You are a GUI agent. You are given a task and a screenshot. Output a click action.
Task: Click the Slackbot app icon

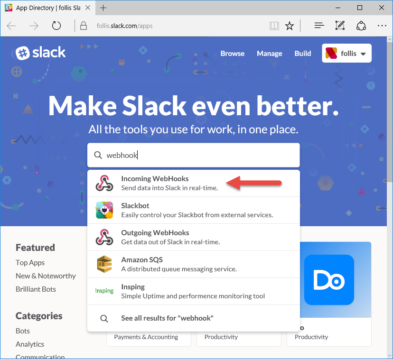point(104,210)
